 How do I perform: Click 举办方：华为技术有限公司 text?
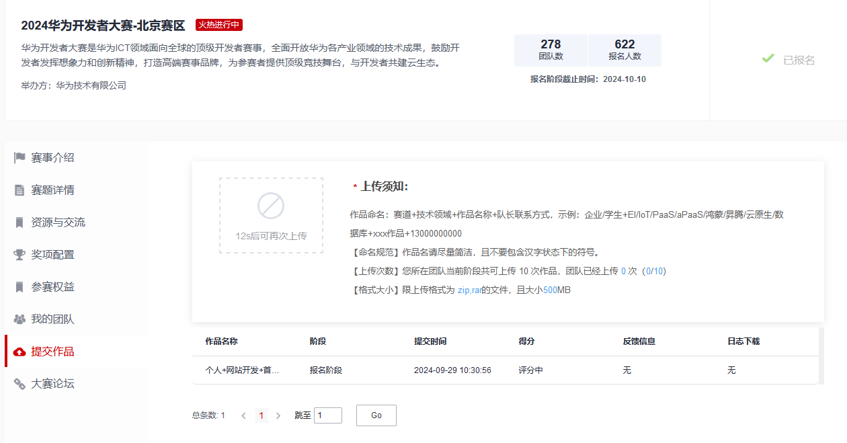point(74,86)
